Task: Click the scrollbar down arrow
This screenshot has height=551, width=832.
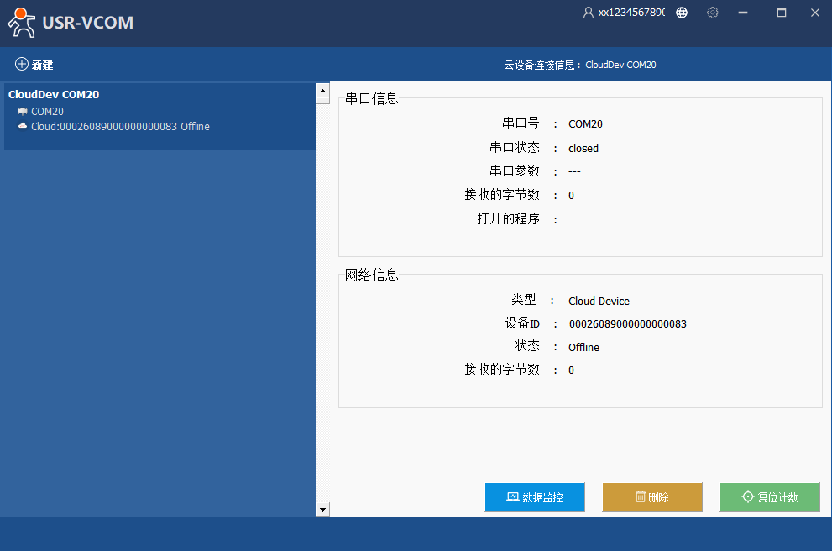Action: point(322,509)
